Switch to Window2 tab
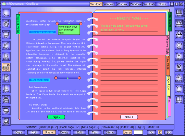Screen dimensions: 185x136 click(109, 4)
